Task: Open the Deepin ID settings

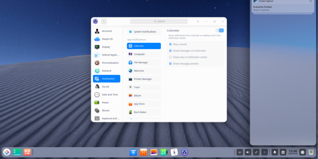Action: click(x=107, y=39)
